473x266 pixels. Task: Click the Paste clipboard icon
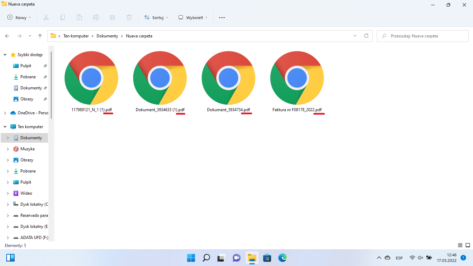[x=79, y=17]
